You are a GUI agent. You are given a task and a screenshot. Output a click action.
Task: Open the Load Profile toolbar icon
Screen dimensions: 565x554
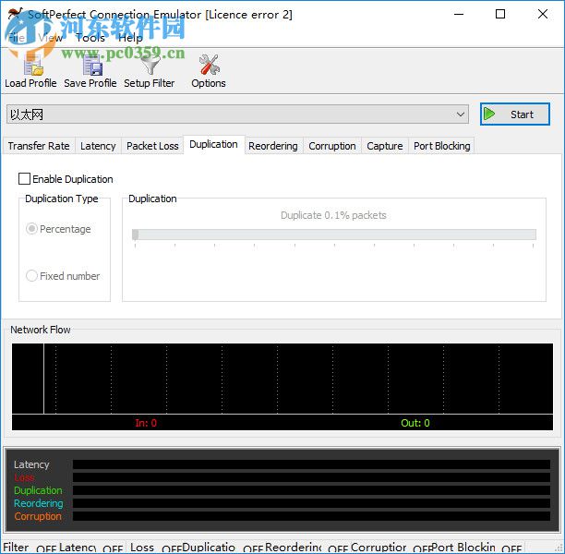[33, 66]
